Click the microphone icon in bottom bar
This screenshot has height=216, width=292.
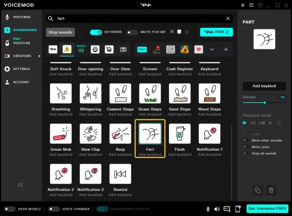208,209
